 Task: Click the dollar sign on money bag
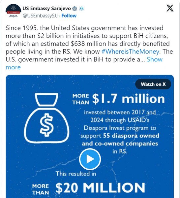tap(46, 125)
